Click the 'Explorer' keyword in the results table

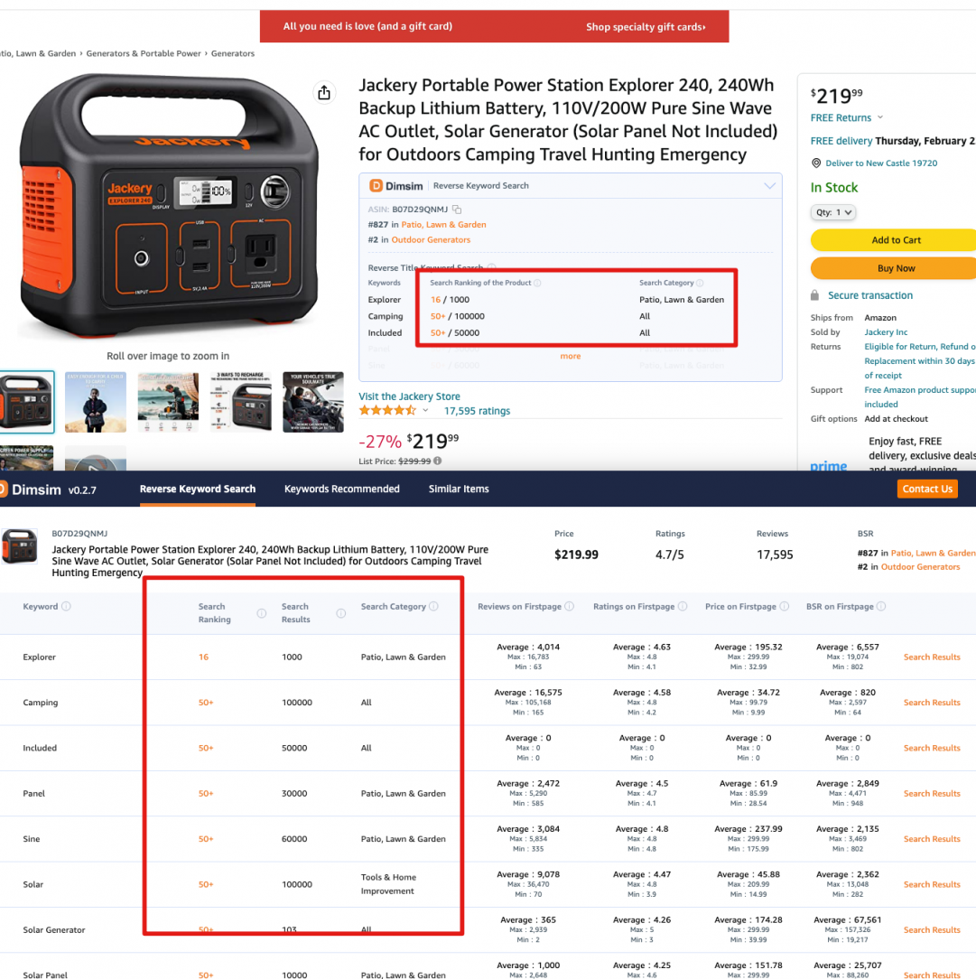coord(40,657)
